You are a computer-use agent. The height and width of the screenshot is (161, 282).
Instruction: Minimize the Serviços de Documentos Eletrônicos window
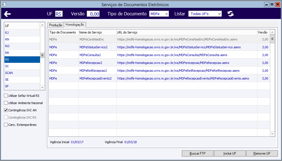pyautogui.click(x=267, y=4)
